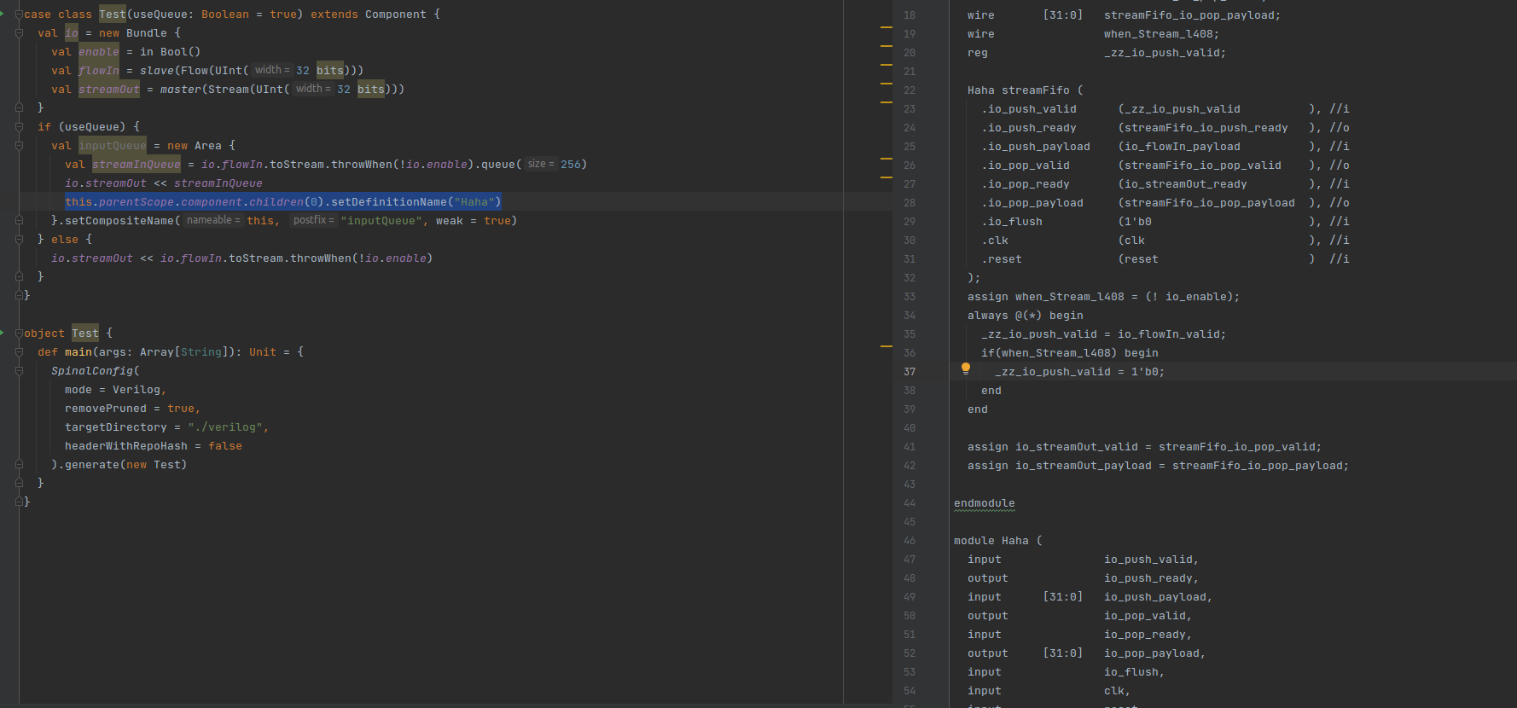Click the 'postfix =' inlay hint
The width and height of the screenshot is (1517, 708).
pyautogui.click(x=313, y=220)
